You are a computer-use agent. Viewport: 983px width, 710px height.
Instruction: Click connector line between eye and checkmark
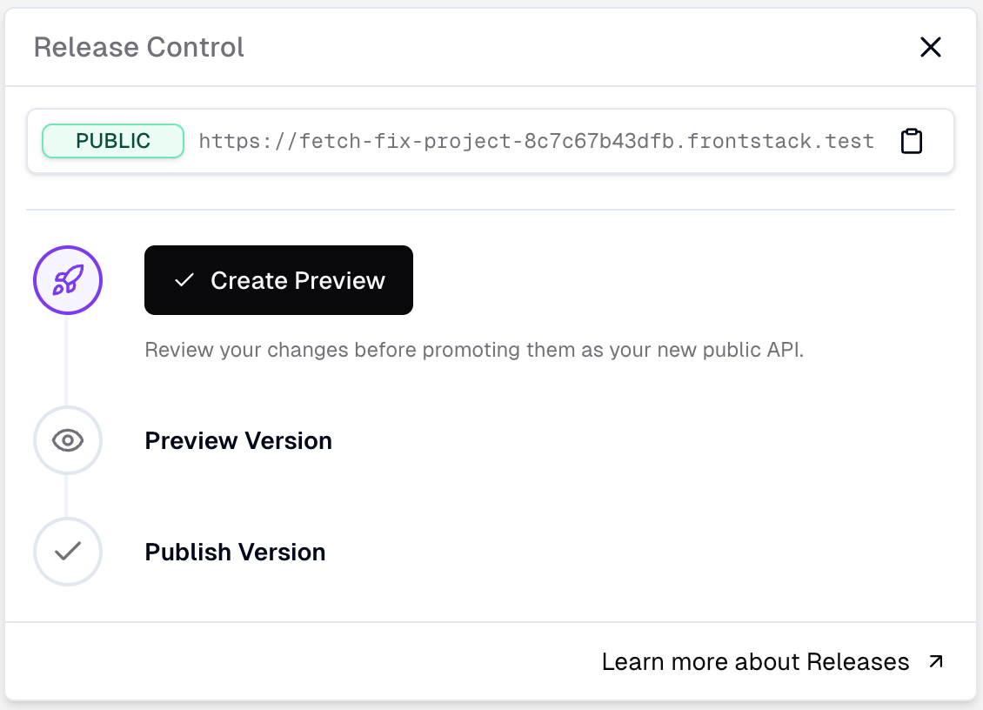[x=67, y=496]
